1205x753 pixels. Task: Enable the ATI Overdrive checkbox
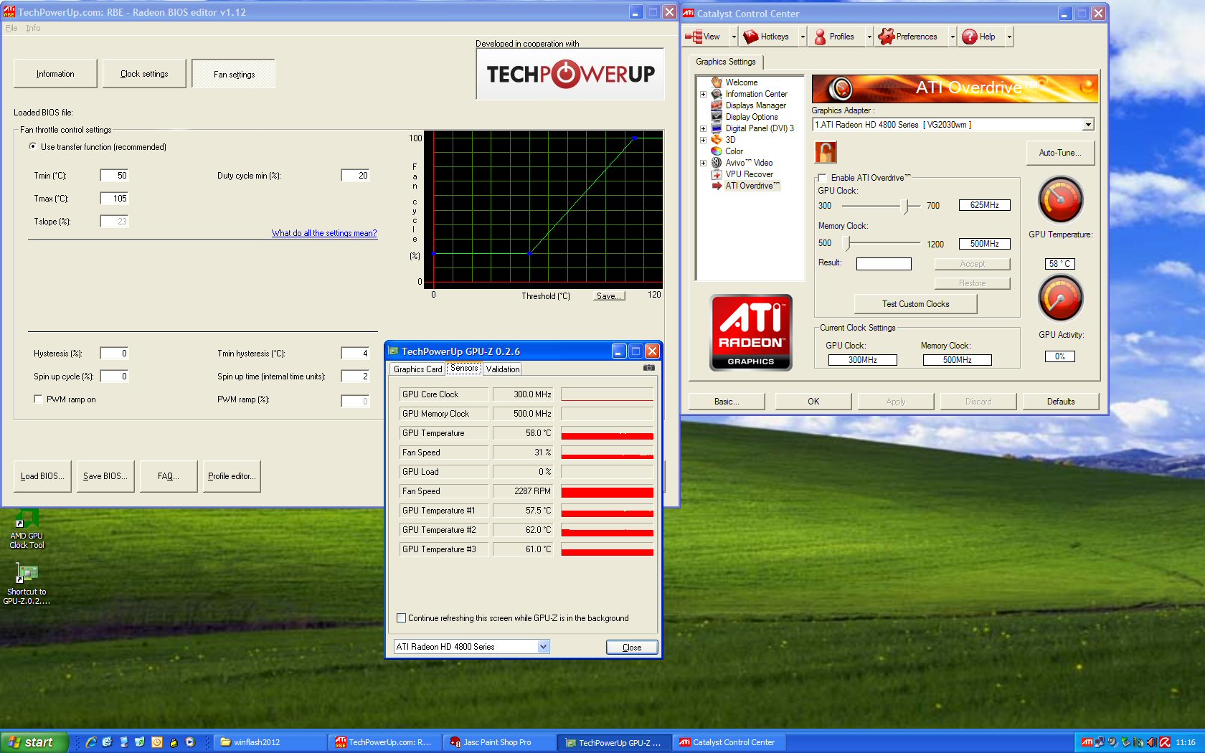click(823, 178)
